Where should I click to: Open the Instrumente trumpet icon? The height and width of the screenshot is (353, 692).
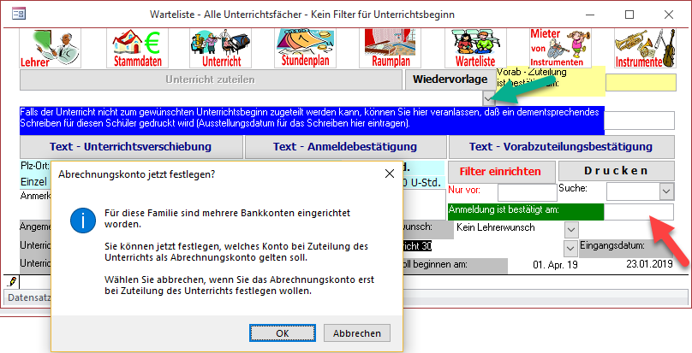tap(639, 49)
